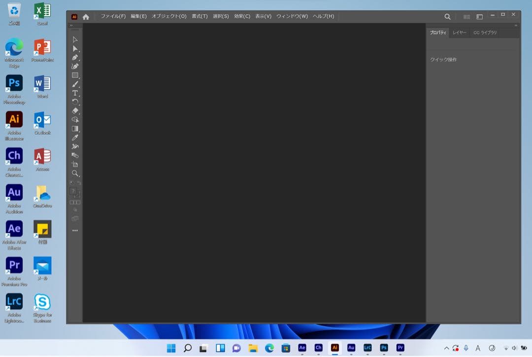
Task: Switch to the レイヤー tab
Action: click(459, 32)
